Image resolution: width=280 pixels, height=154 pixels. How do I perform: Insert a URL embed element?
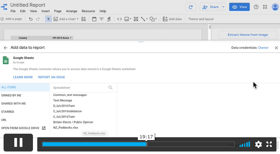(x=120, y=19)
